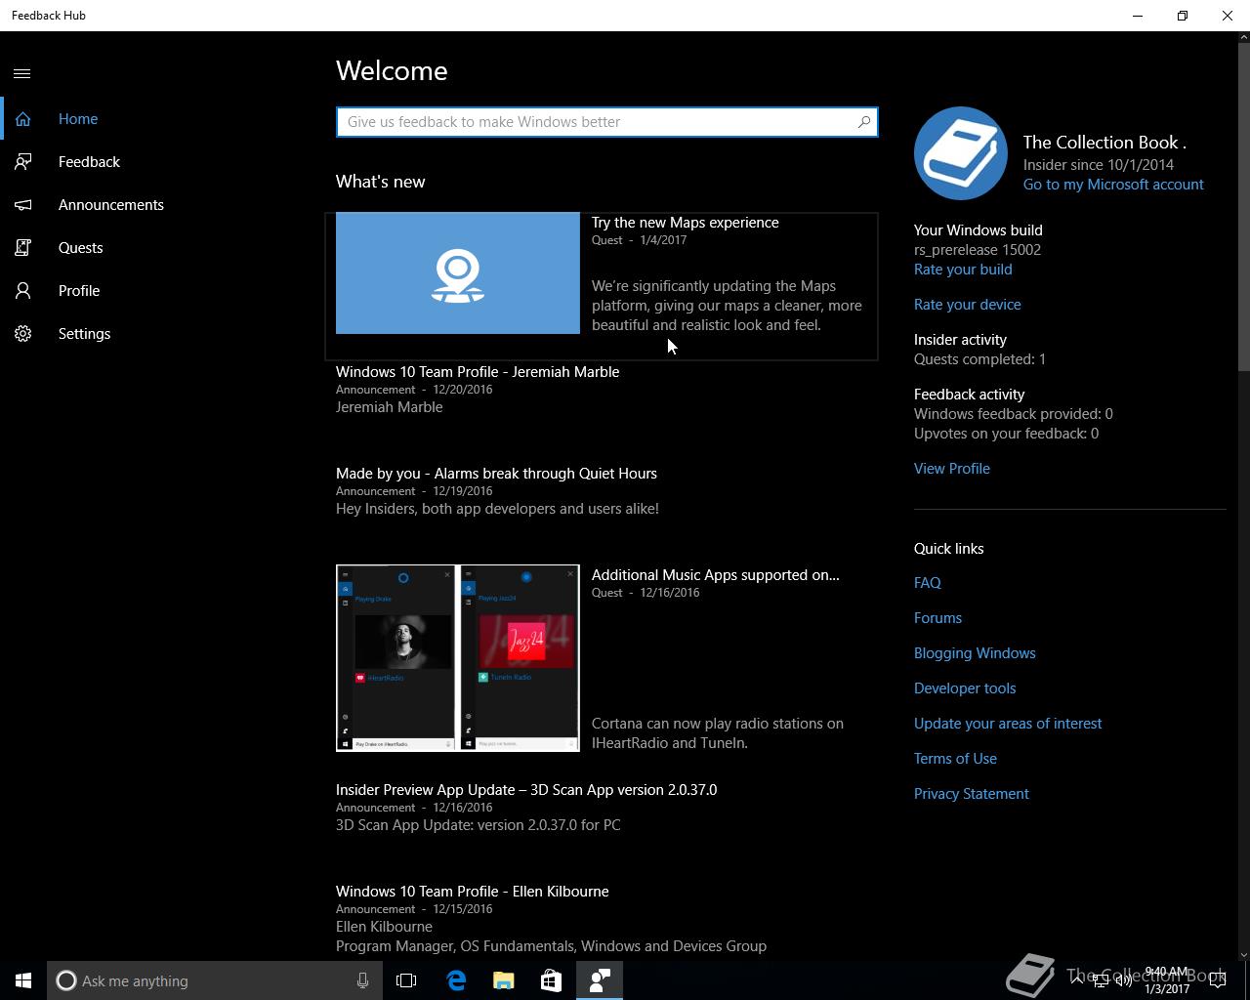
Task: Click 'Quests completed: 1' text
Action: click(x=979, y=359)
